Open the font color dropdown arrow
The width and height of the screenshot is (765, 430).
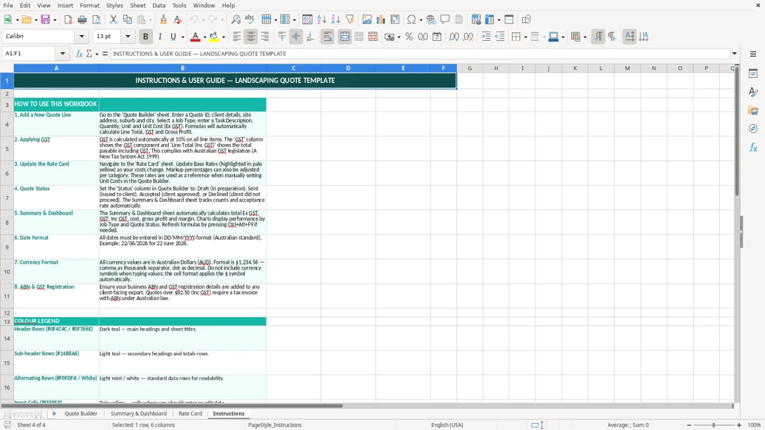(204, 37)
